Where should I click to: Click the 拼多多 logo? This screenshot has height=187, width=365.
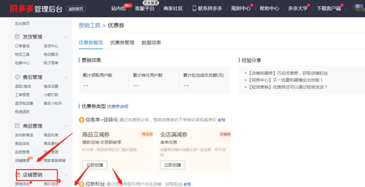(x=21, y=8)
